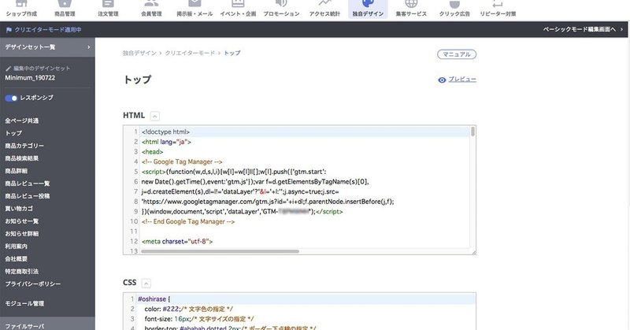Open 利用案内 page template
This screenshot has height=330, width=630.
(16, 246)
